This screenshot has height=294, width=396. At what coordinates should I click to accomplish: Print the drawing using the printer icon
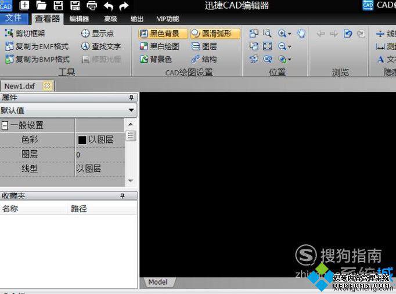click(x=92, y=6)
